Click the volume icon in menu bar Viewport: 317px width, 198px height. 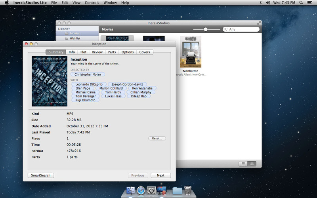pyautogui.click(x=268, y=3)
